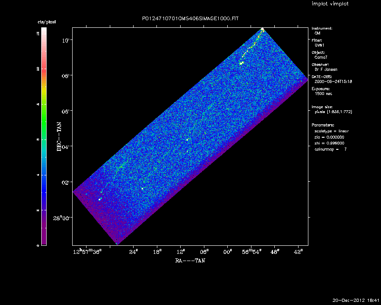Click the 'Filter:' label
This screenshot has height=305, width=381.
(317, 40)
